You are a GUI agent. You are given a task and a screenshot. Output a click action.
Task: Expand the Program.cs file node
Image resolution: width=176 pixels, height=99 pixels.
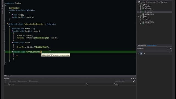[x=141, y=24]
